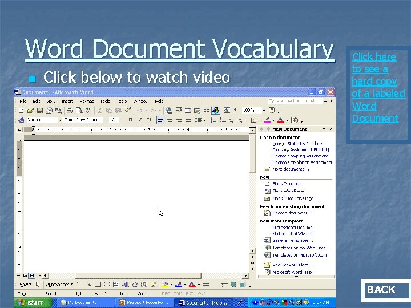This screenshot has height=308, width=411.
Task: Click the Decrease Indent icon
Action: click(x=232, y=120)
